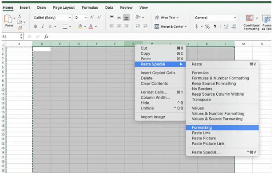Choose Transpose in Paste Special submenu
Image resolution: width=274 pixels, height=173 pixels.
pos(222,100)
